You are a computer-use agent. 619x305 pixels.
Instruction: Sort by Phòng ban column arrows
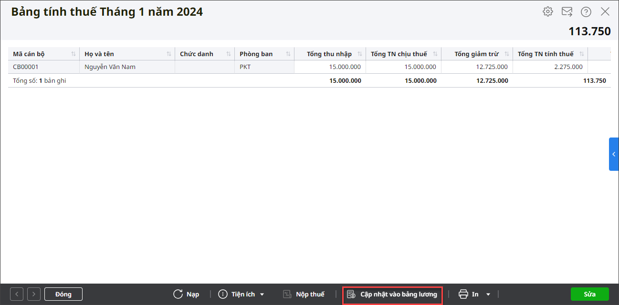click(x=288, y=54)
